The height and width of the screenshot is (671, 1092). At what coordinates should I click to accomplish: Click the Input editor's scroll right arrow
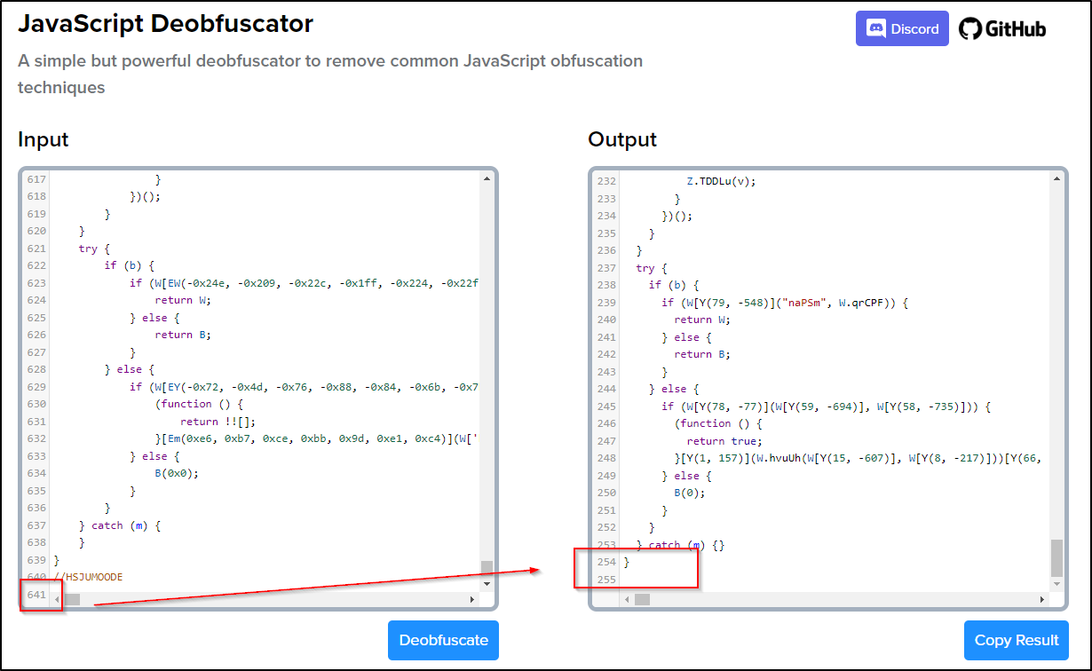pyautogui.click(x=472, y=600)
